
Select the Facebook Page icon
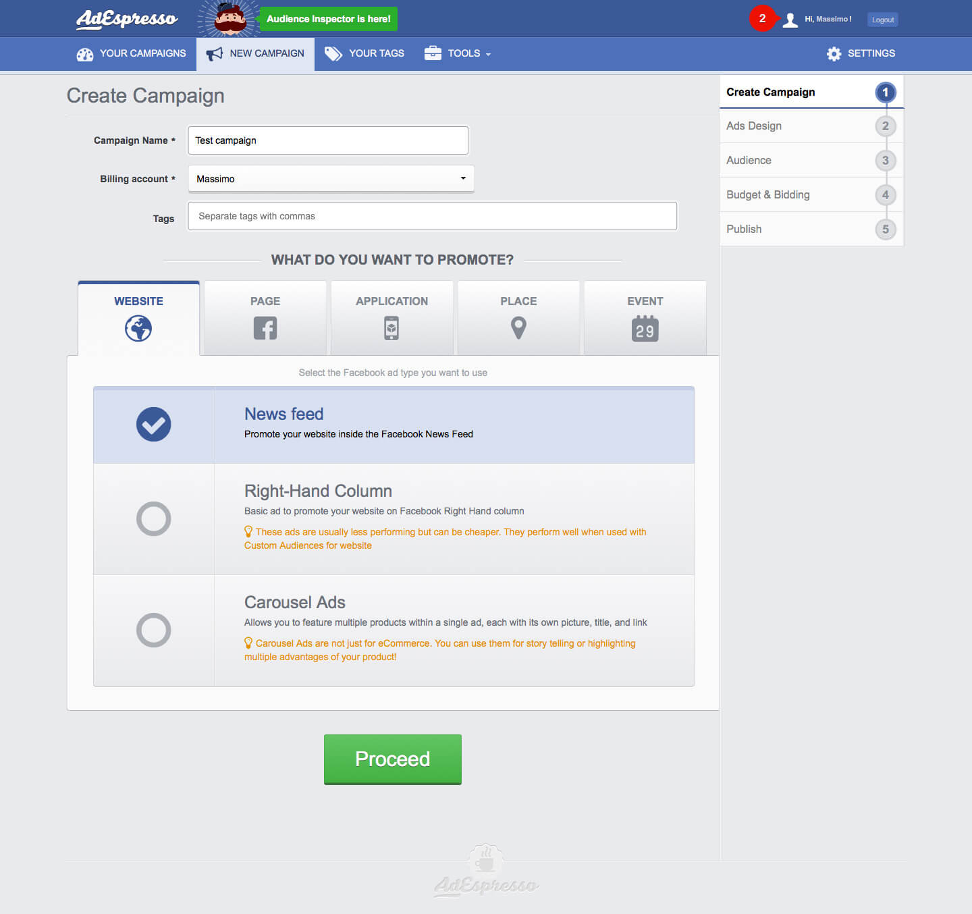[265, 328]
